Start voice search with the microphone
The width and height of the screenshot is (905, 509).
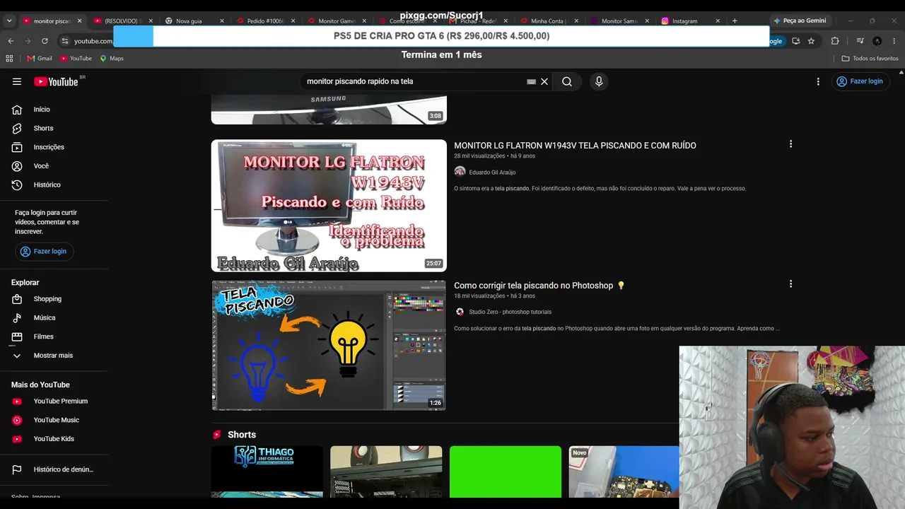click(x=599, y=81)
